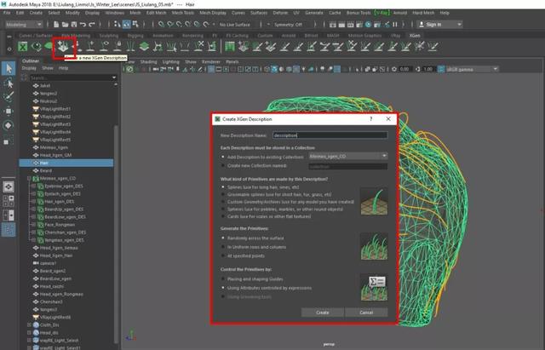Open the Outliner search filter dropdown arrow

114,77
